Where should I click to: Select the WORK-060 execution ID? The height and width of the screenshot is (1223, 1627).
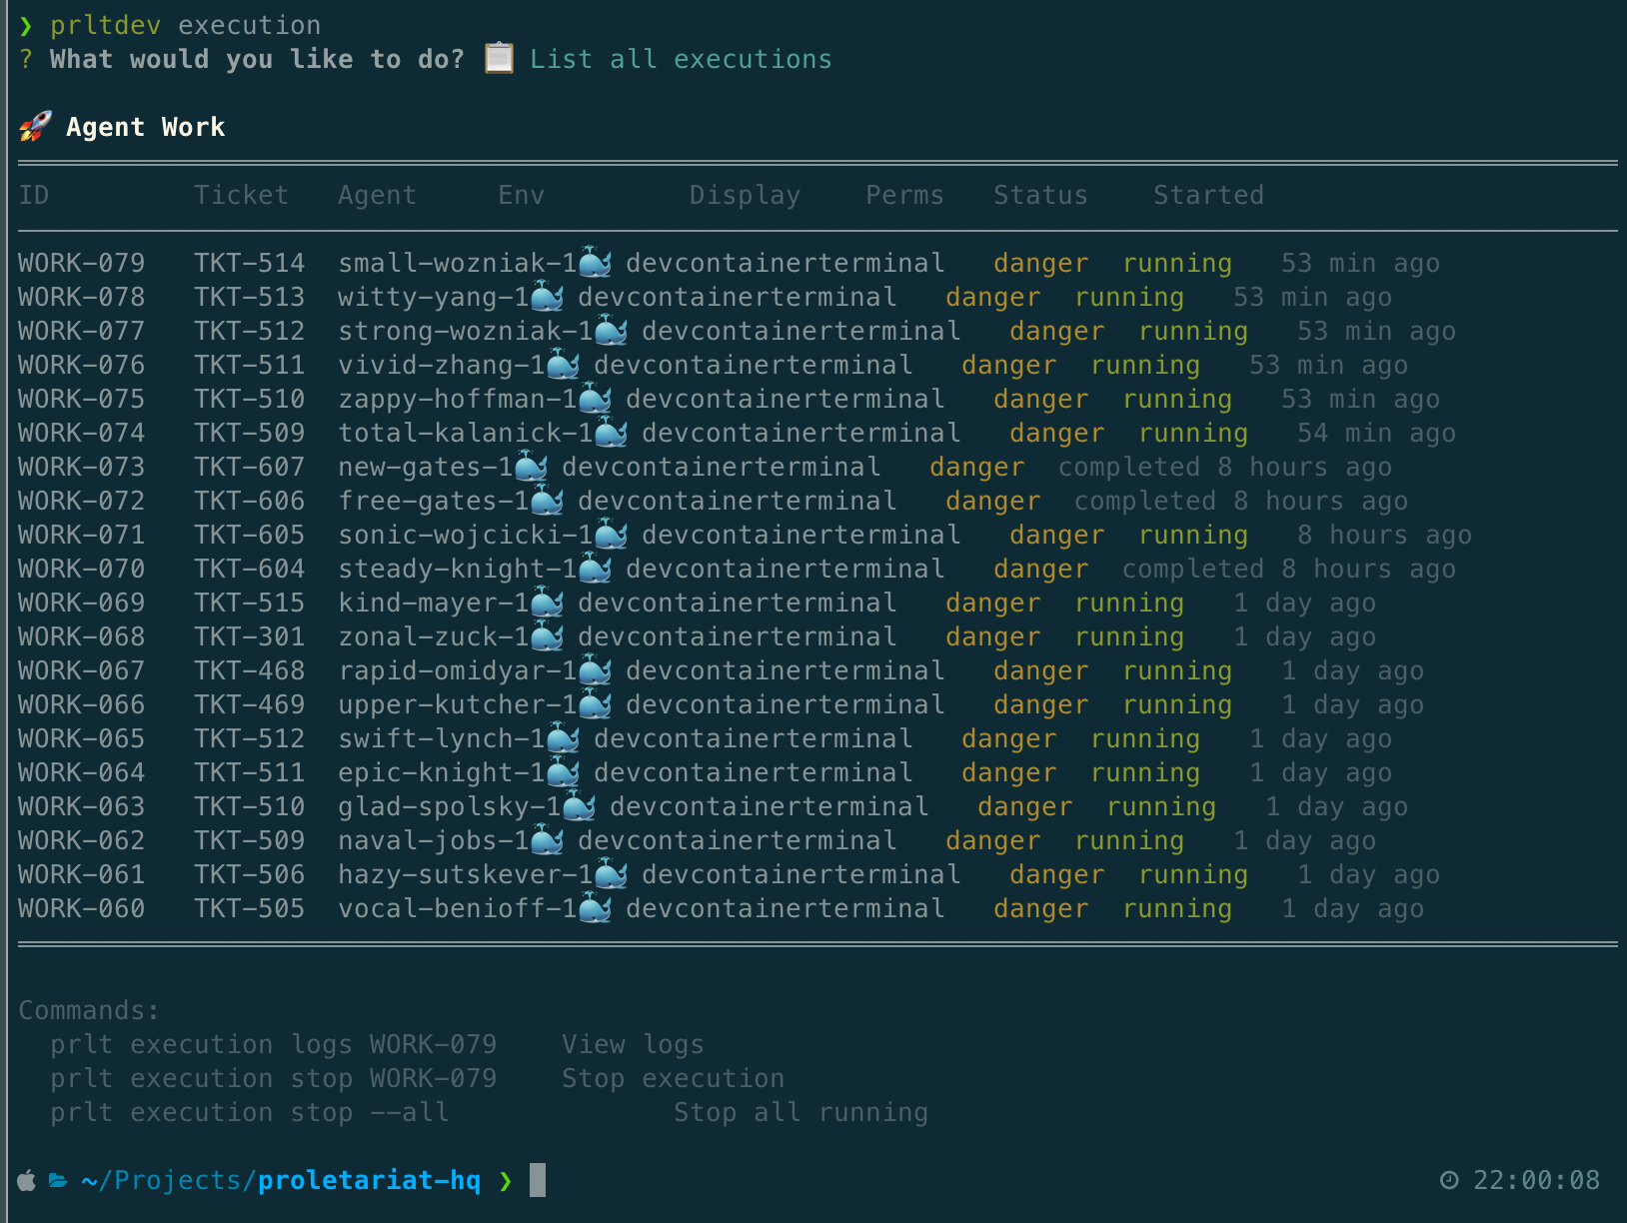coord(82,908)
